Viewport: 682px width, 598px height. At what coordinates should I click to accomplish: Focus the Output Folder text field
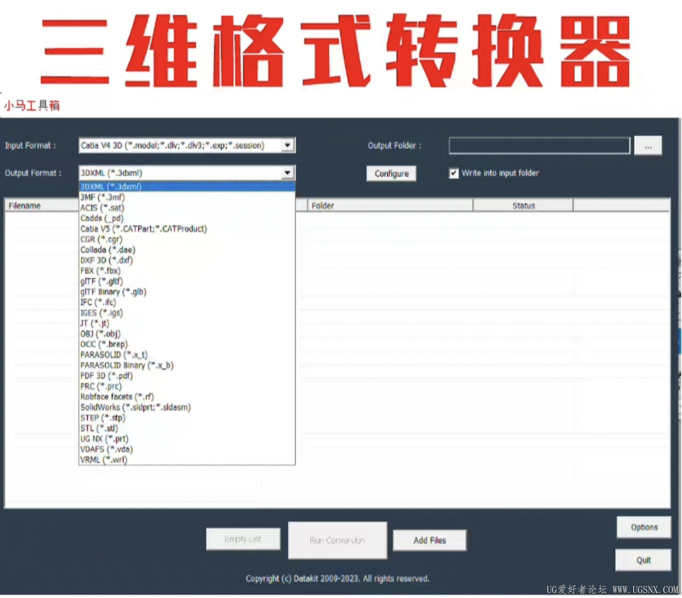tap(539, 146)
